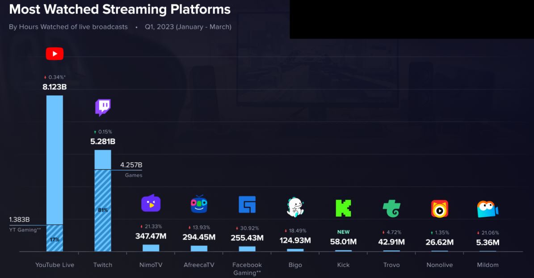Select the Facebook Gaming axis label

click(247, 268)
